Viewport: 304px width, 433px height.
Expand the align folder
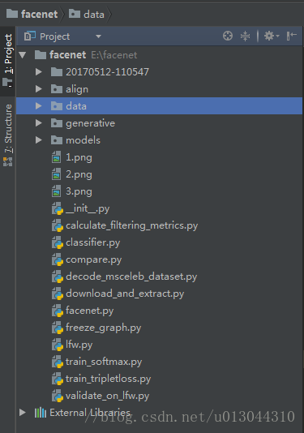39,89
